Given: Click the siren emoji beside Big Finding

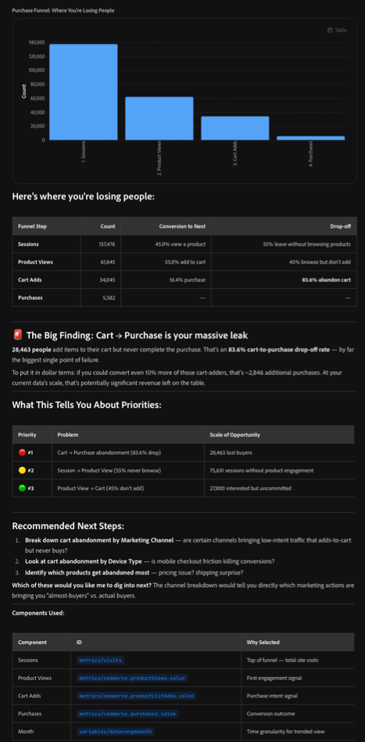Looking at the screenshot, I should click(x=17, y=335).
